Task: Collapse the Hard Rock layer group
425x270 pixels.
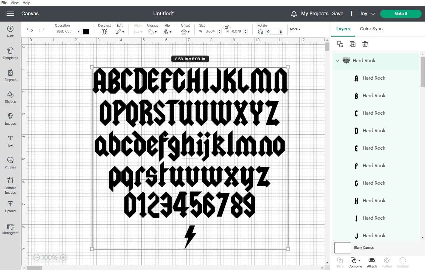Action: [338, 61]
